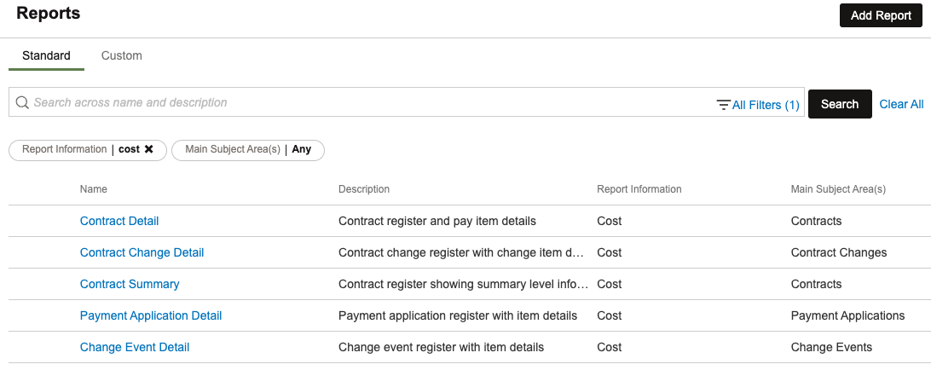Open the Main Subject Area(s) filter chip
The height and width of the screenshot is (370, 931).
pos(247,150)
